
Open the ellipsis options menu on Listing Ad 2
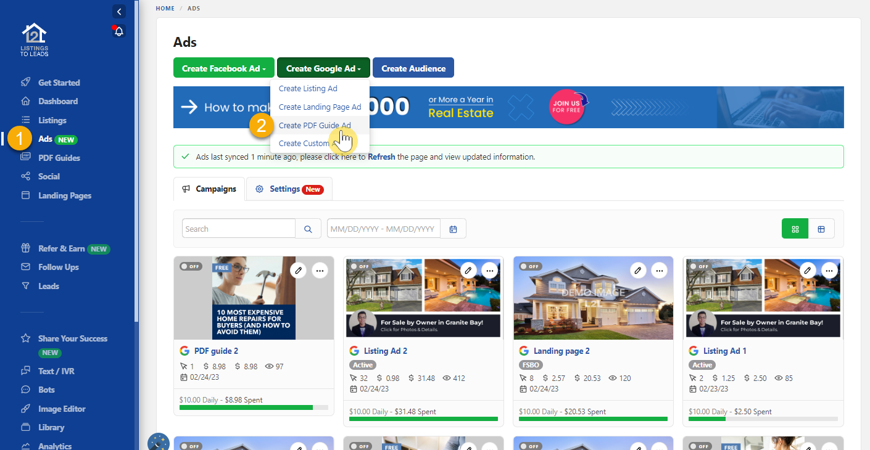point(489,270)
